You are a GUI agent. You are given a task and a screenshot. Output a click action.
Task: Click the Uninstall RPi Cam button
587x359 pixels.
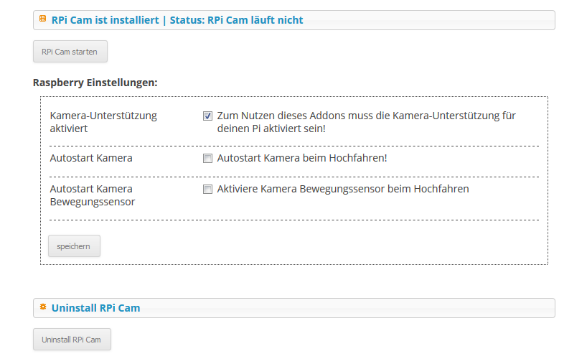point(72,340)
